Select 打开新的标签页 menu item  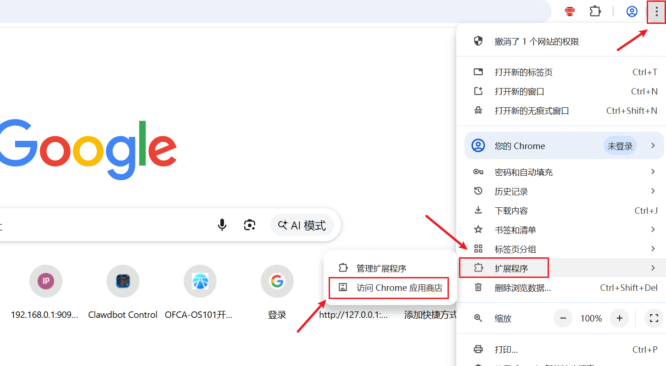click(561, 72)
